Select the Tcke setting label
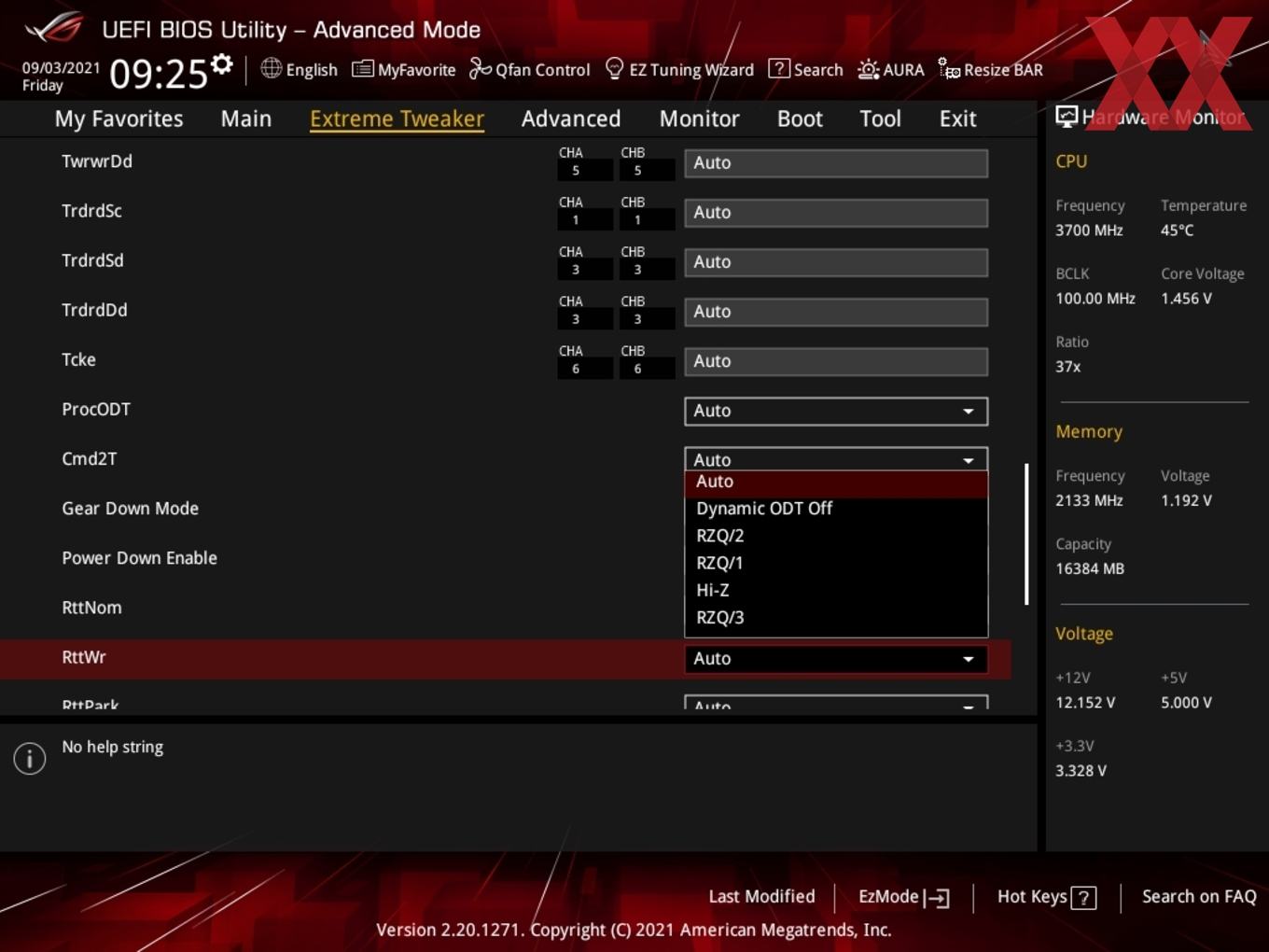The image size is (1269, 952). (78, 359)
